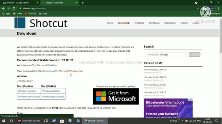This screenshot has width=222, height=124.
Task: Open DOWNLOAD in site navigation
Action: tap(123, 23)
